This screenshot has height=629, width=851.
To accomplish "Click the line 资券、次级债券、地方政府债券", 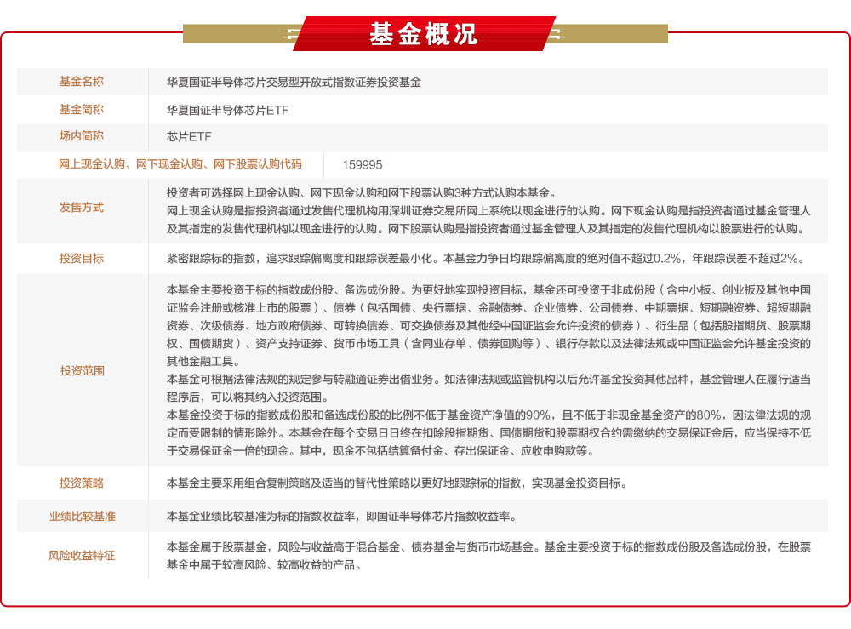I will click(488, 326).
